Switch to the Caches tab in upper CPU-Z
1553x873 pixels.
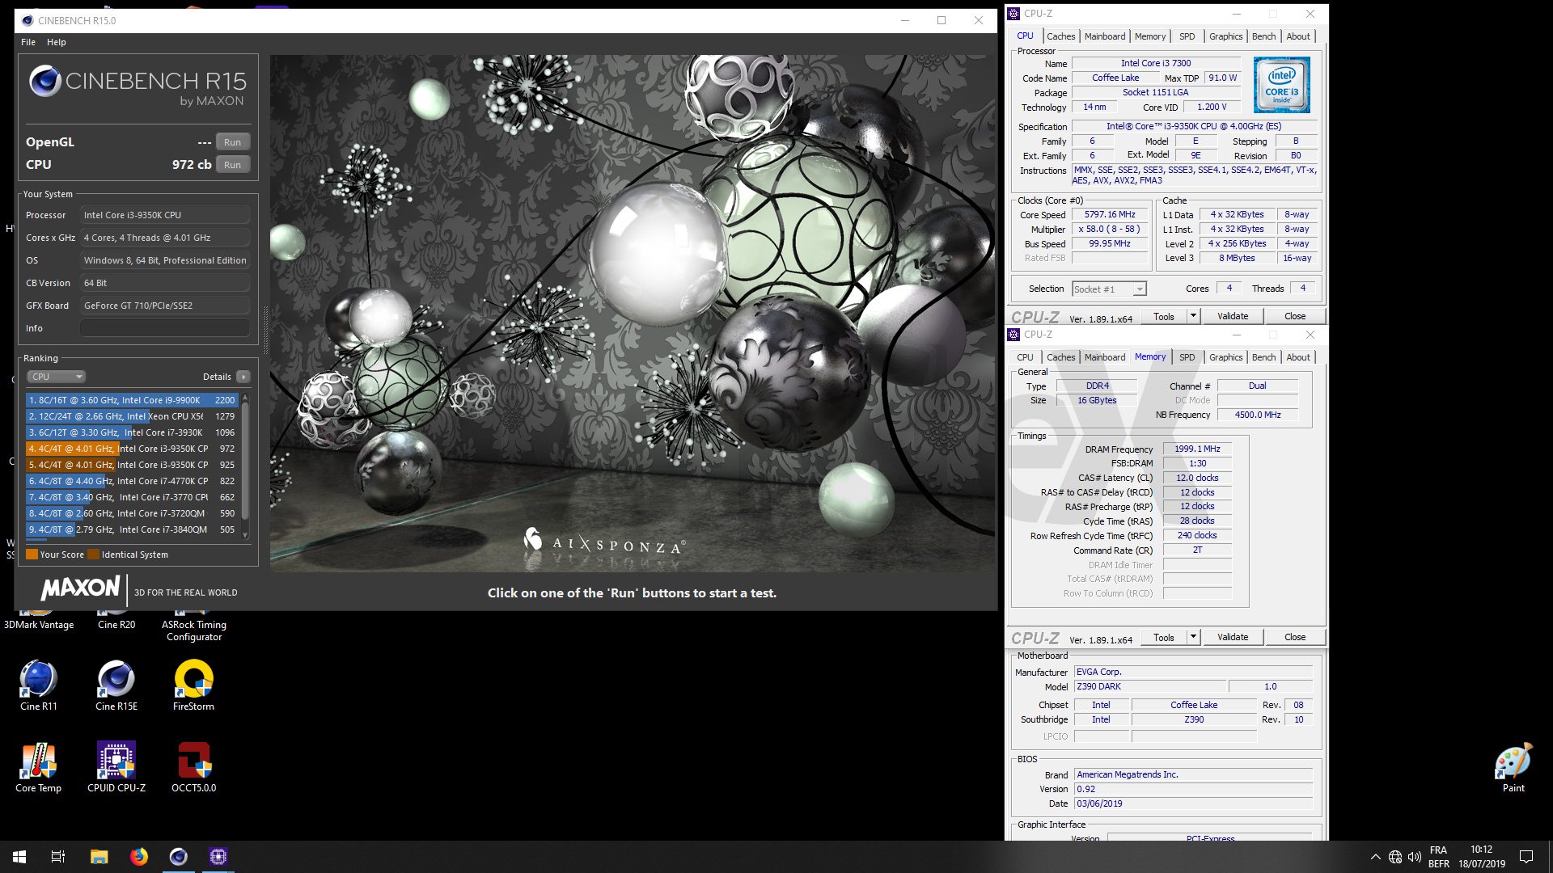tap(1060, 36)
